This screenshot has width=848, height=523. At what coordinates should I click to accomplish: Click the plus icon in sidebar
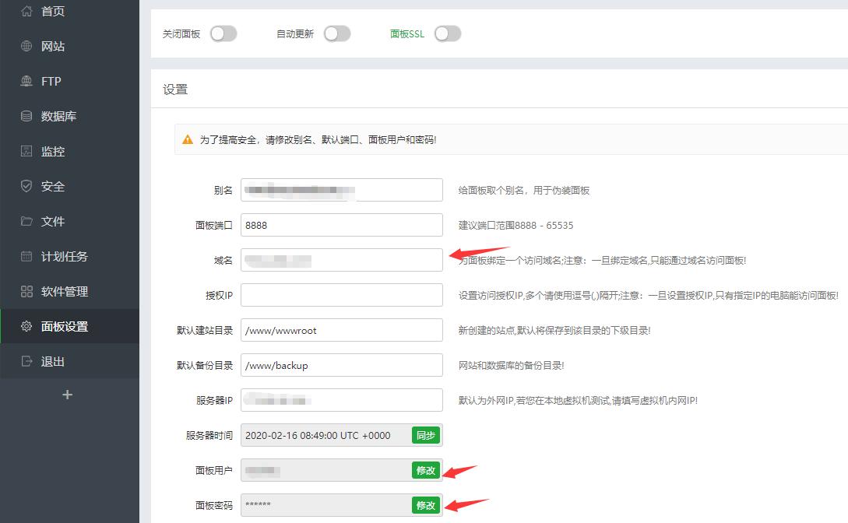pyautogui.click(x=67, y=395)
